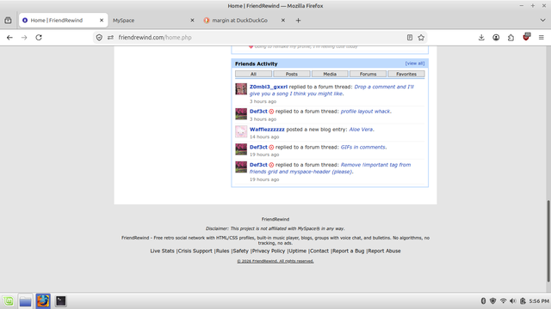Launch the terminal from the taskbar
Screen dimensions: 551x309
(61, 301)
